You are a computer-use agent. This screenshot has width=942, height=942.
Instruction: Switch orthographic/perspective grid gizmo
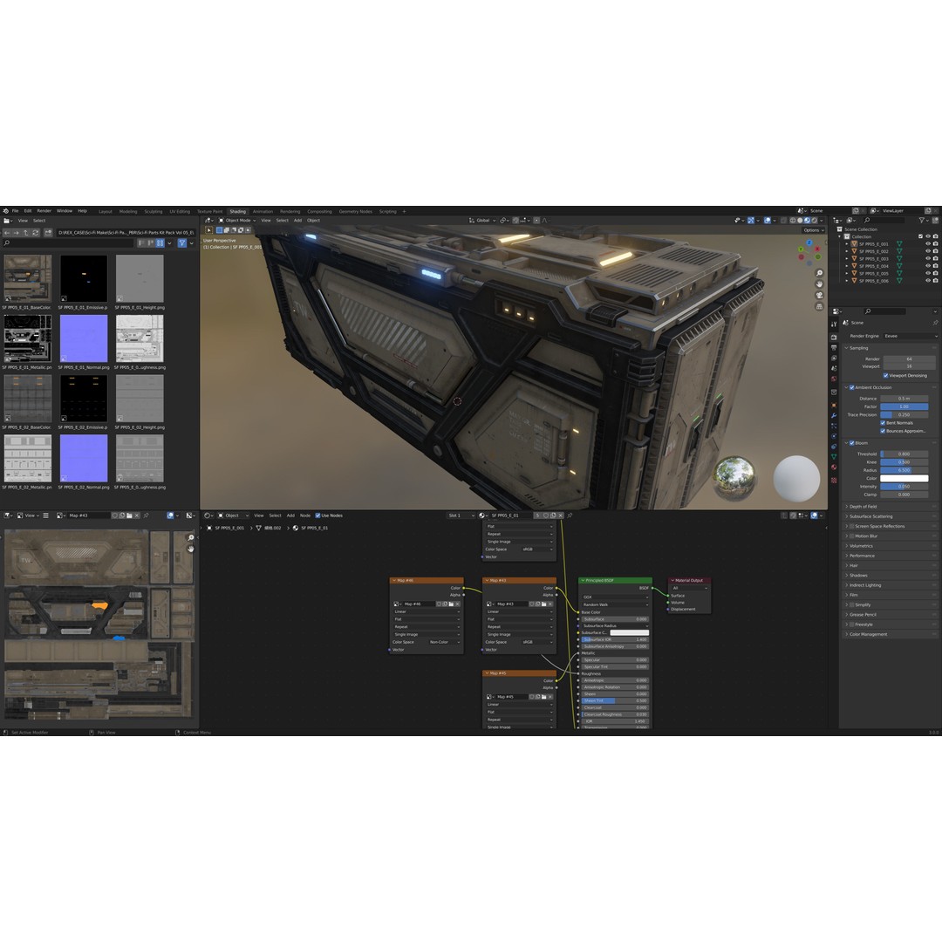[819, 306]
